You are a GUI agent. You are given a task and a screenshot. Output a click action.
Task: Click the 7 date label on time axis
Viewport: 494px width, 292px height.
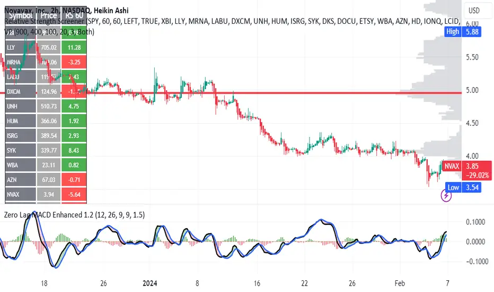(447, 284)
